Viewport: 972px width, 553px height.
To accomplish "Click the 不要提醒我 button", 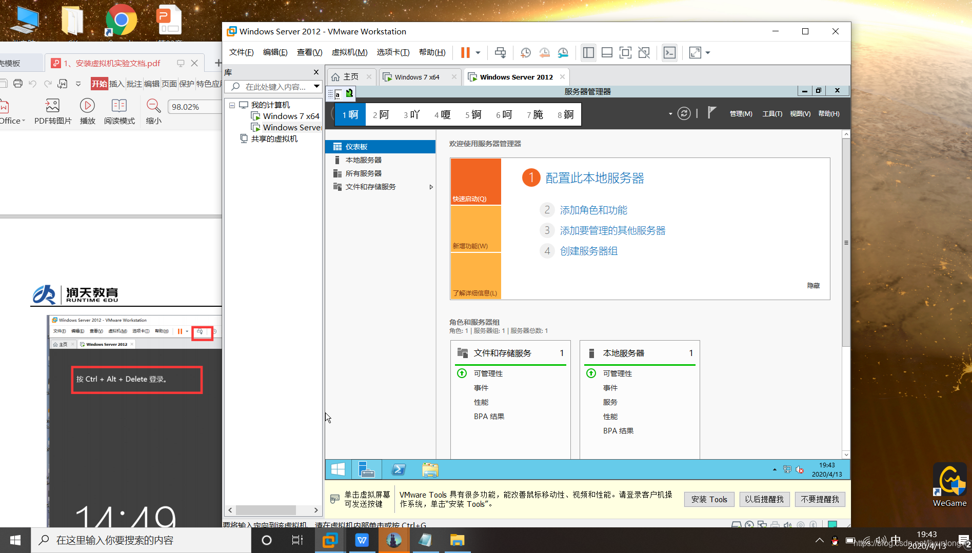I will click(x=820, y=499).
